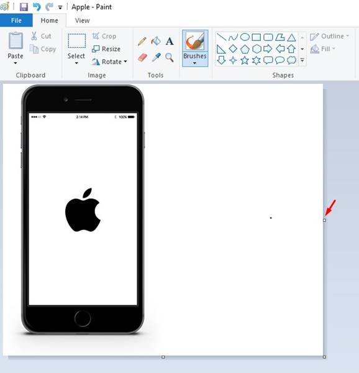Undo the last action
359x373 pixels.
[37, 7]
